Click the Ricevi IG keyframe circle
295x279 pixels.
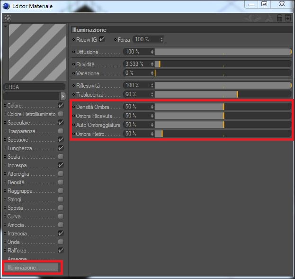pyautogui.click(x=73, y=39)
